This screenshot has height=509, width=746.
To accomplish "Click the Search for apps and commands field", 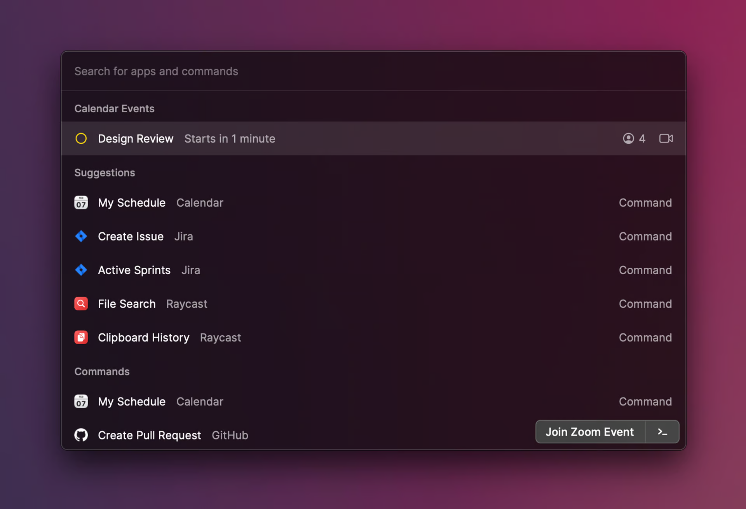I will [x=373, y=71].
